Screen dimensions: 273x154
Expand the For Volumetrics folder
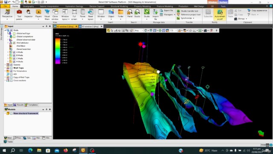tap(5, 71)
